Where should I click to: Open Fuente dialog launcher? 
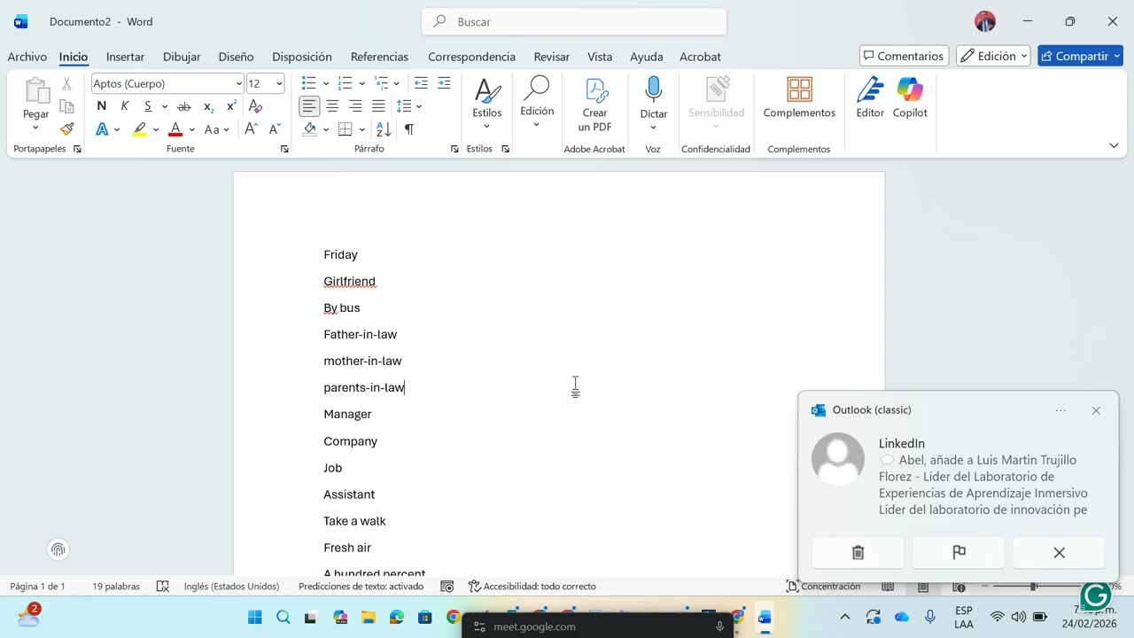284,149
